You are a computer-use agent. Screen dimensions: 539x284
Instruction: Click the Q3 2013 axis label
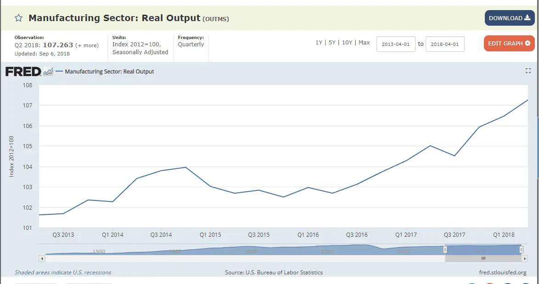coord(63,235)
